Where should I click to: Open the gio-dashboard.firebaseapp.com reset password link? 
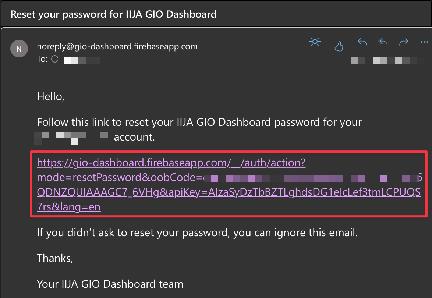tap(229, 185)
